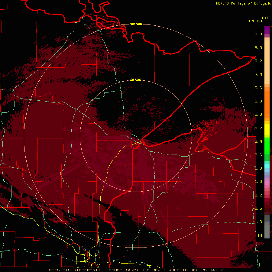Click the 9.8 value on the color scale
The width and height of the screenshot is (272, 272).
click(x=258, y=34)
